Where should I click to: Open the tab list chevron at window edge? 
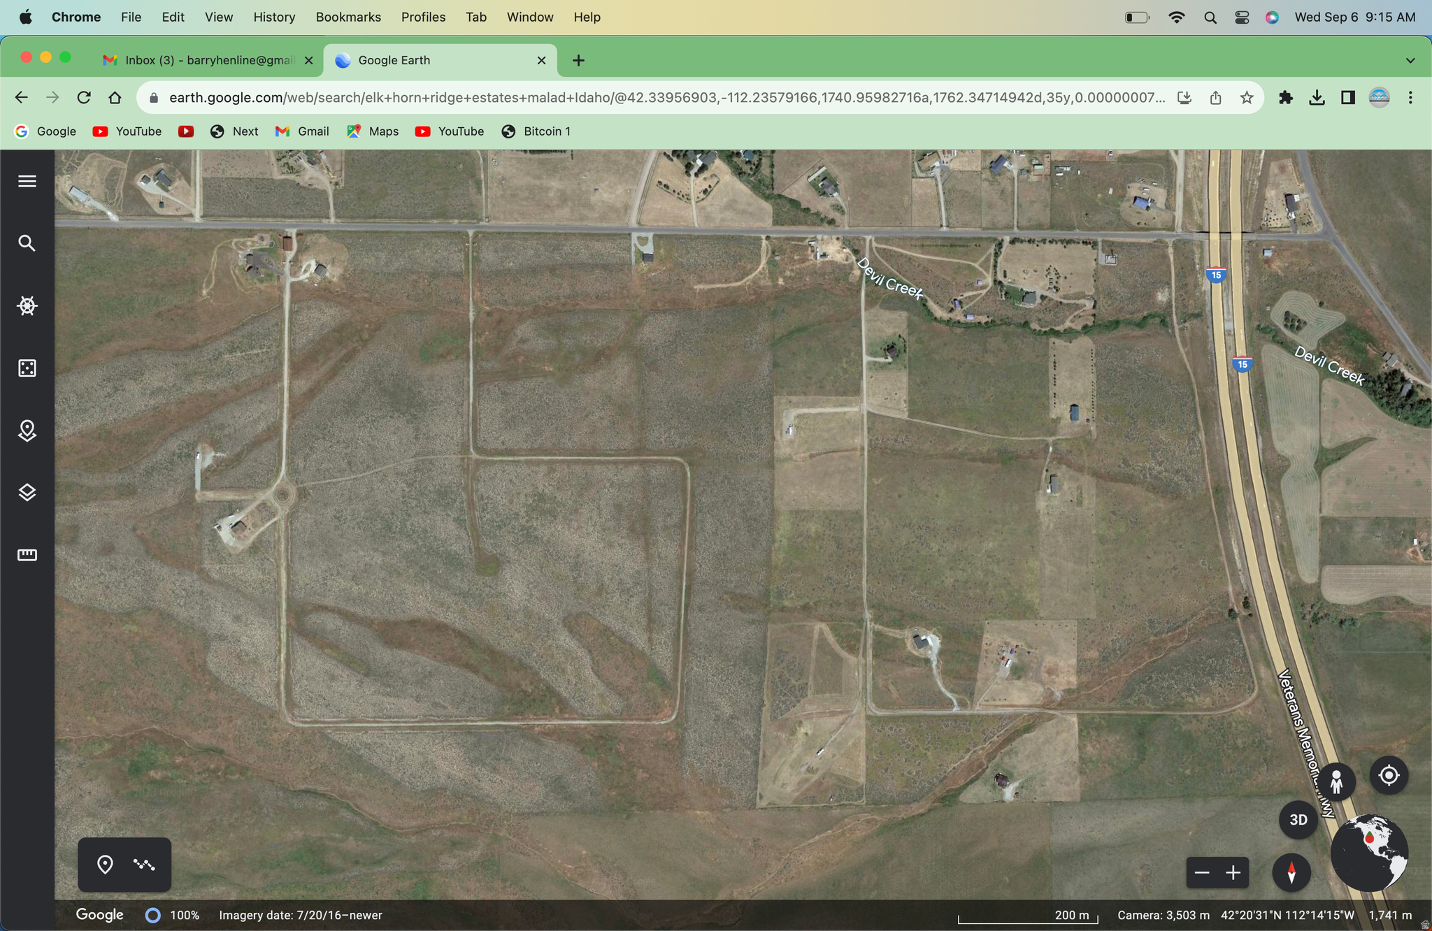coord(1411,60)
